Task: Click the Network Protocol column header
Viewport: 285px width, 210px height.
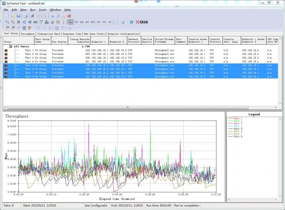Action: click(134, 40)
